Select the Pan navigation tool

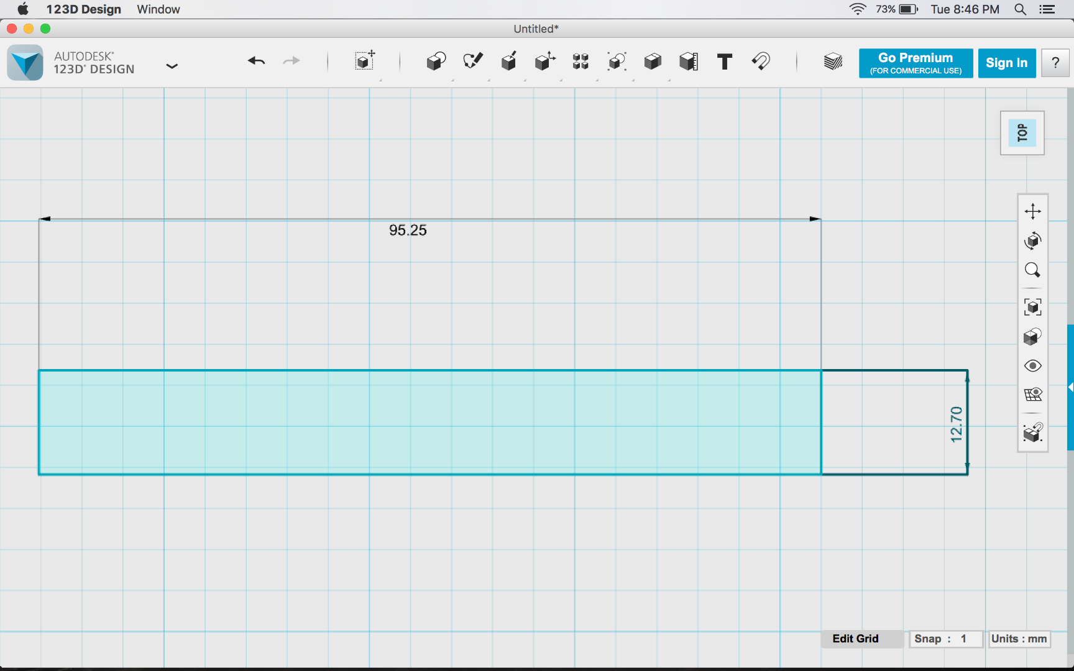(x=1033, y=211)
